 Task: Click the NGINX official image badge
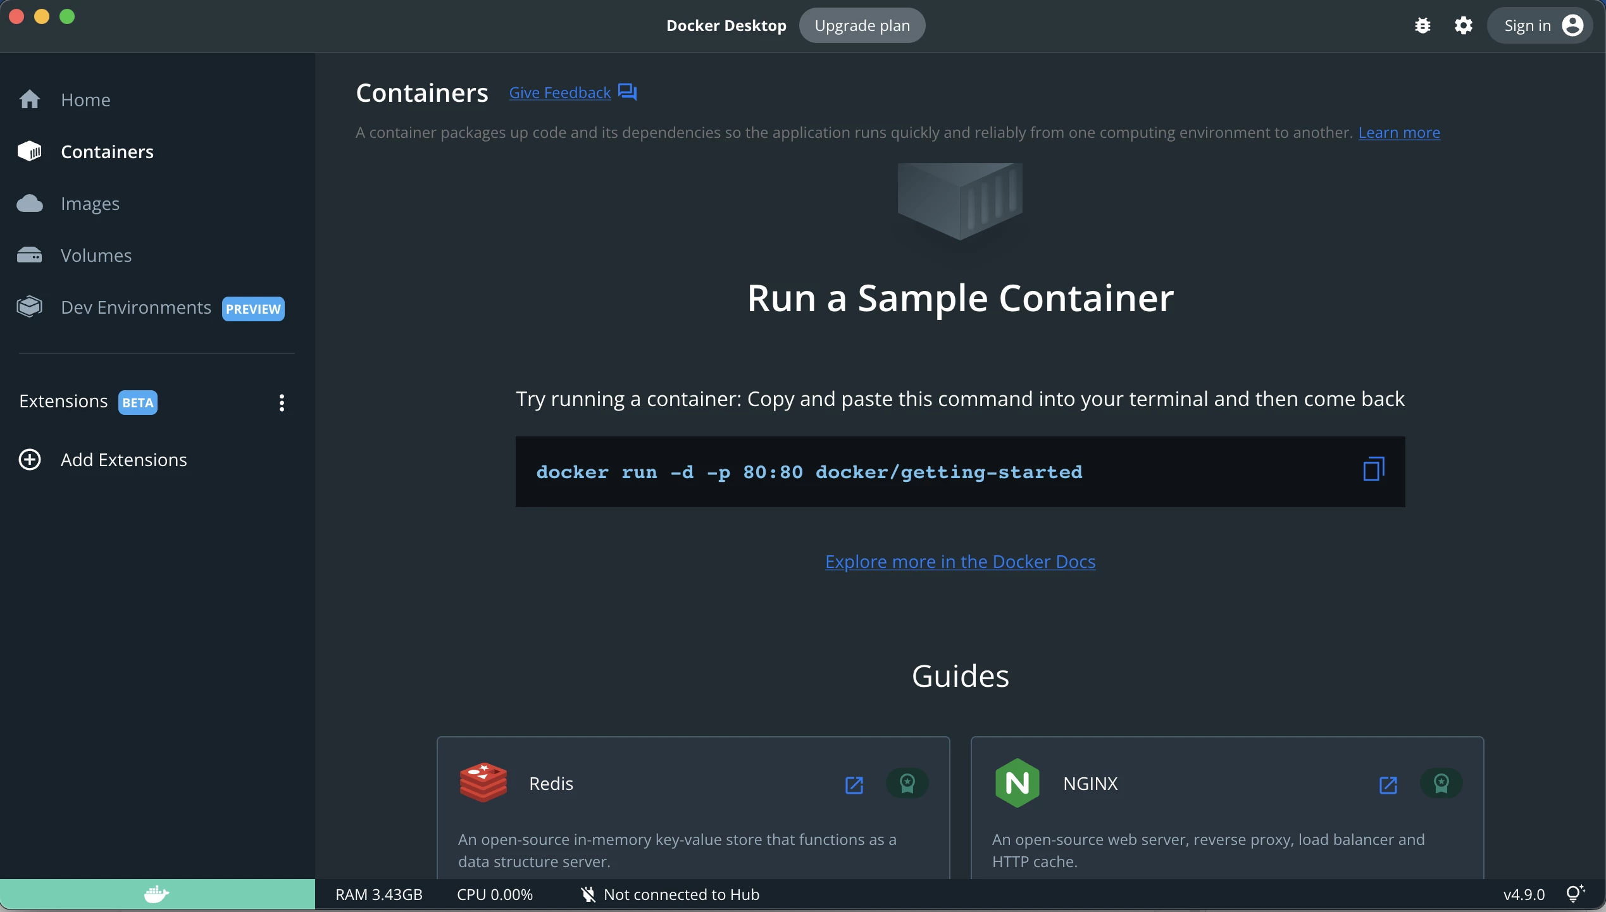[x=1441, y=784]
